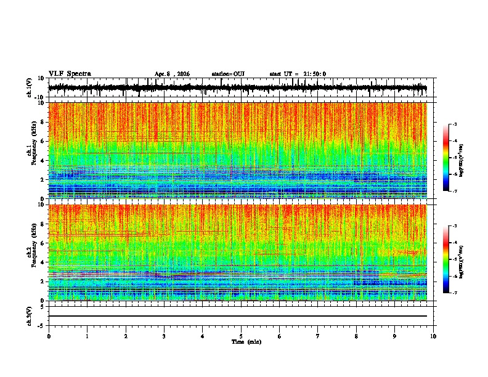The image size is (488, 377).
Task: Click the "6" tick on the Time axis
Action: point(280,336)
